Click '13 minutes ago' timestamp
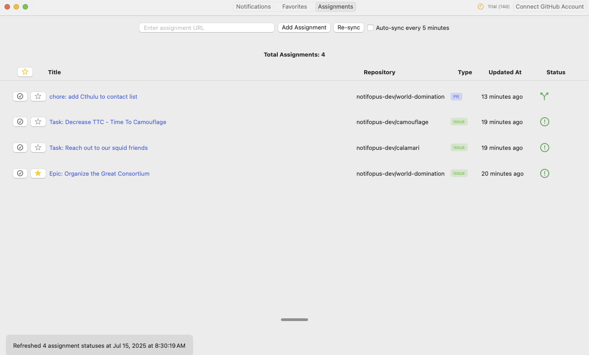 [x=502, y=96]
